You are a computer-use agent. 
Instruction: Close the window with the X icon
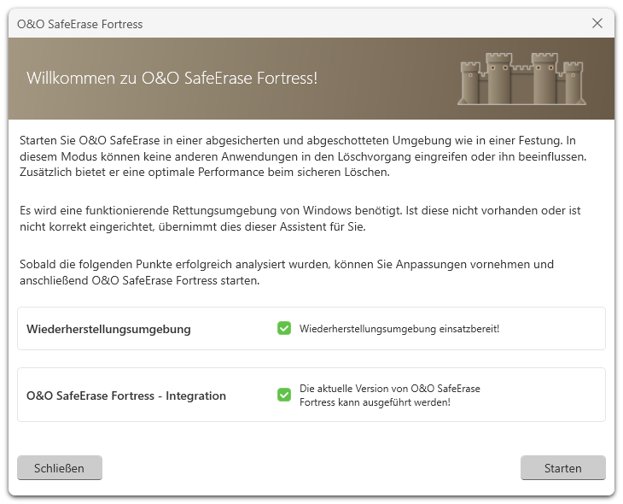[597, 24]
